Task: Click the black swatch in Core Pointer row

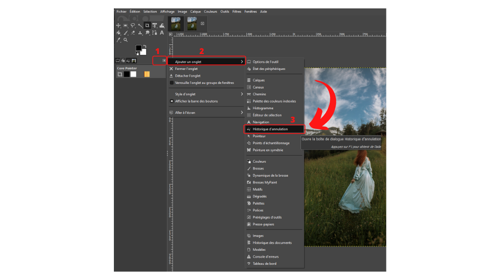Action: (126, 74)
